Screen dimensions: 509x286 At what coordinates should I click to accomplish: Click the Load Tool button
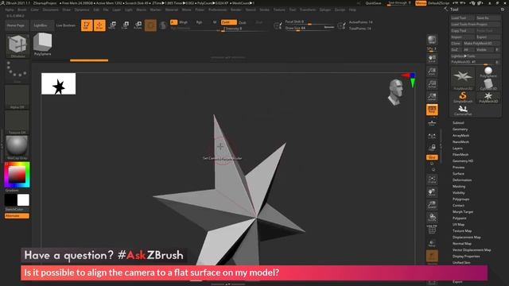click(x=463, y=18)
